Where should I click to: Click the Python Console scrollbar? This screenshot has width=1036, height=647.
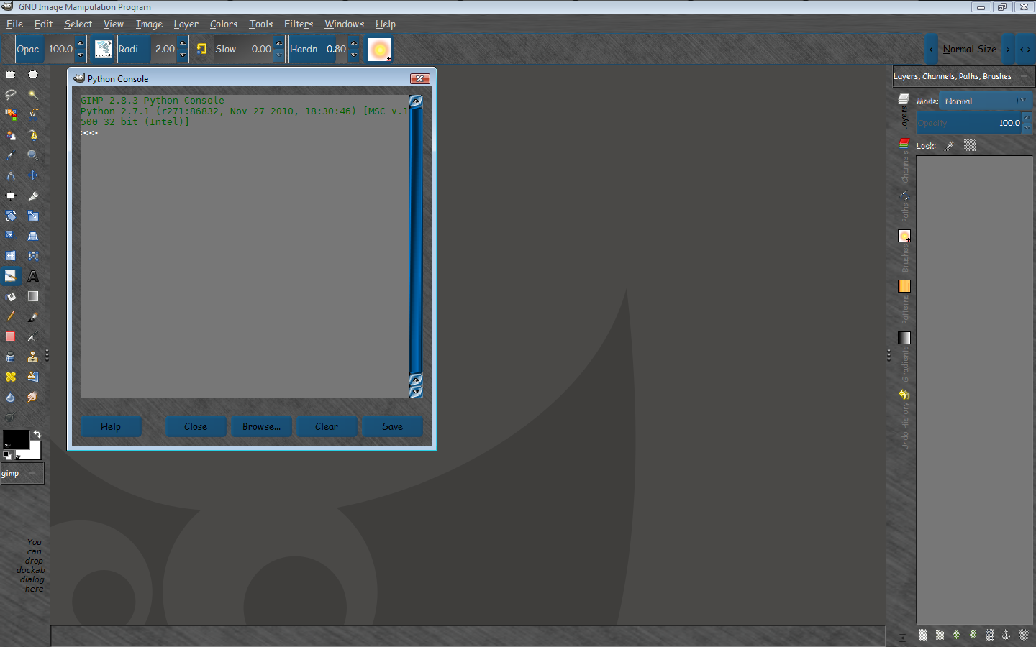pos(415,244)
